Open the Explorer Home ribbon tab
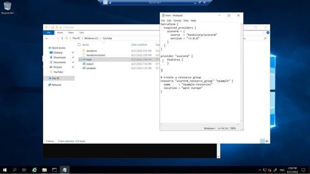Image resolution: width=310 pixels, height=174 pixels. tap(60, 32)
